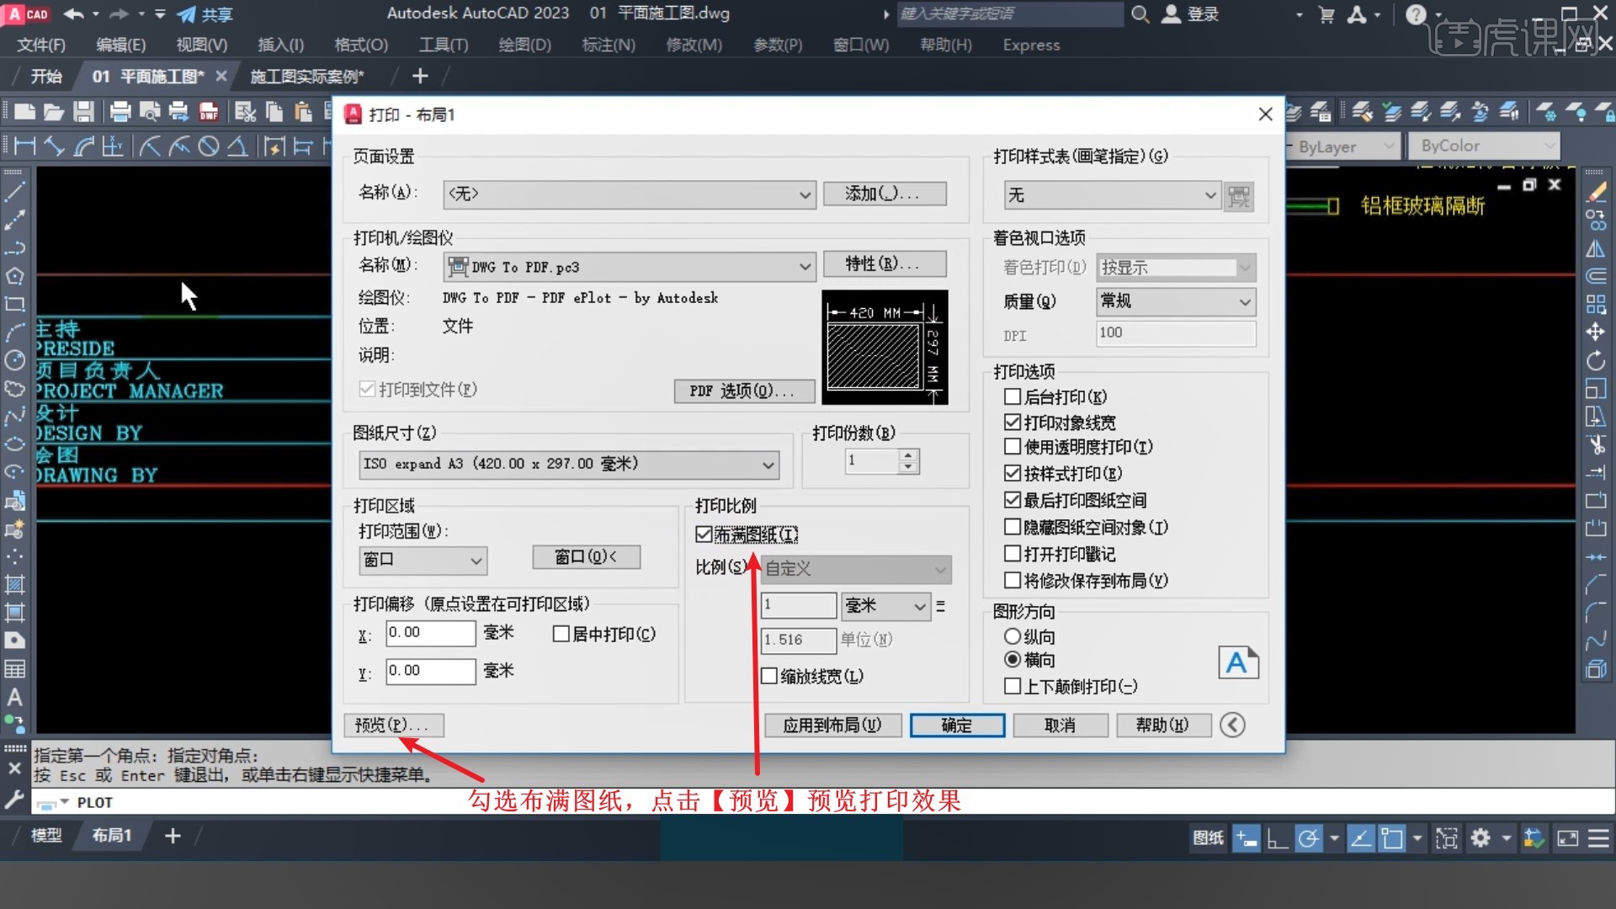This screenshot has width=1616, height=909.
Task: Click the collapse dialog arrow button
Action: pos(1232,725)
